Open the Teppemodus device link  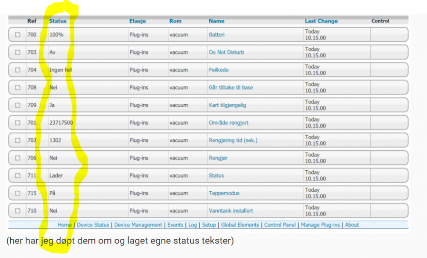click(224, 193)
